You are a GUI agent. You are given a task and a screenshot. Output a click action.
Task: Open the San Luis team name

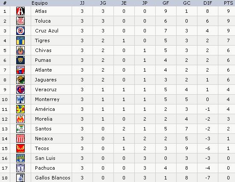pyautogui.click(x=45, y=158)
